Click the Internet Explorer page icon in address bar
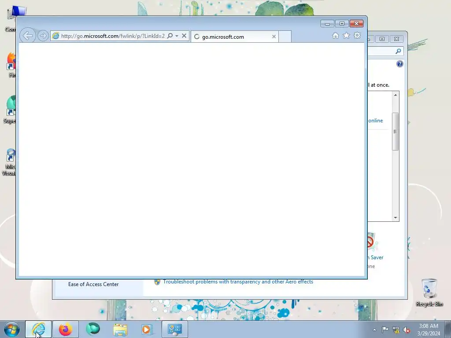Screen dimensions: 451x338 pos(55,36)
